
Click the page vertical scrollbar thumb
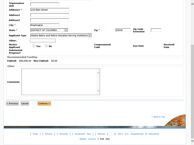point(192,91)
